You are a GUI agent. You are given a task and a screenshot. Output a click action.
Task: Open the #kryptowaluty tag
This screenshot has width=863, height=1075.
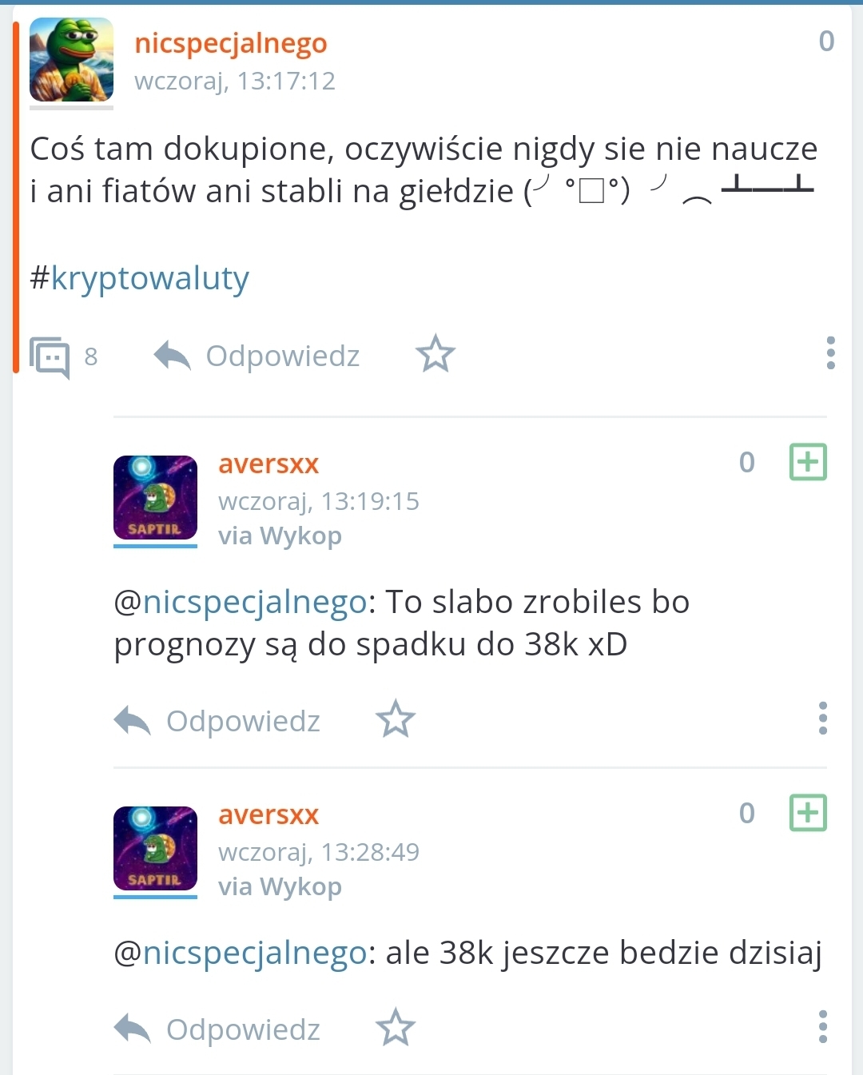pos(140,279)
